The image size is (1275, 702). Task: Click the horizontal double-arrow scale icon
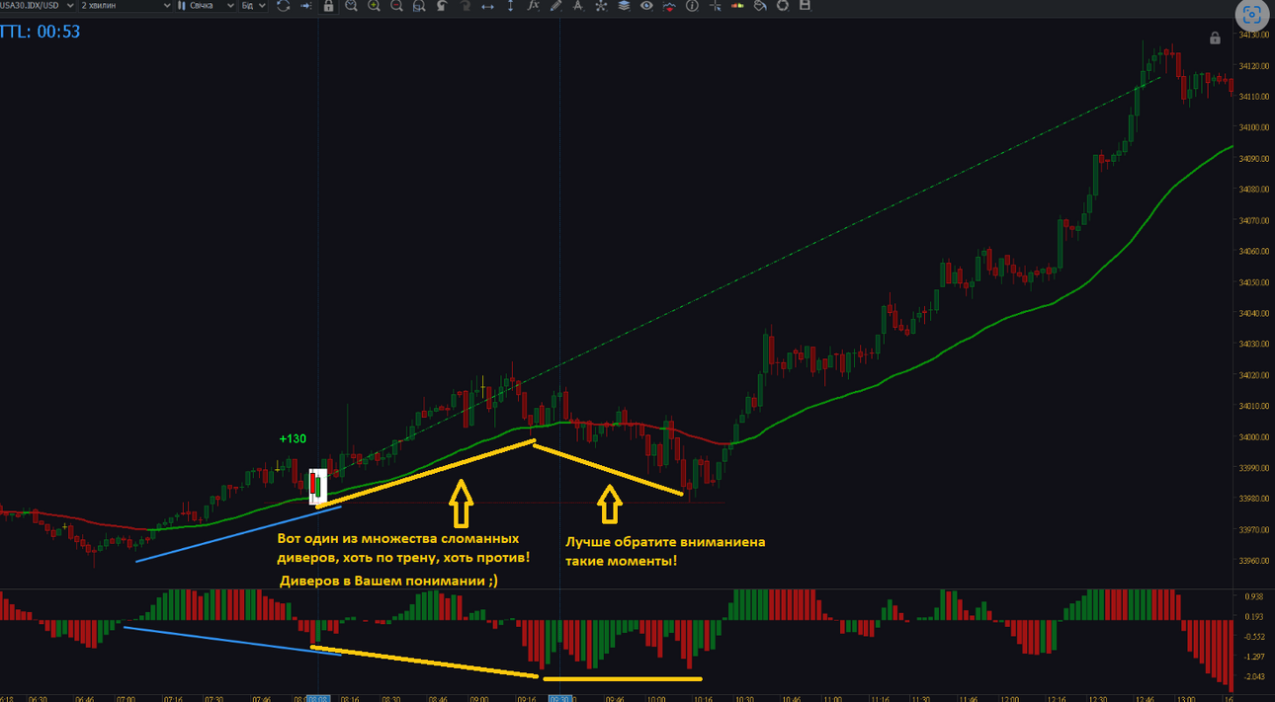487,6
